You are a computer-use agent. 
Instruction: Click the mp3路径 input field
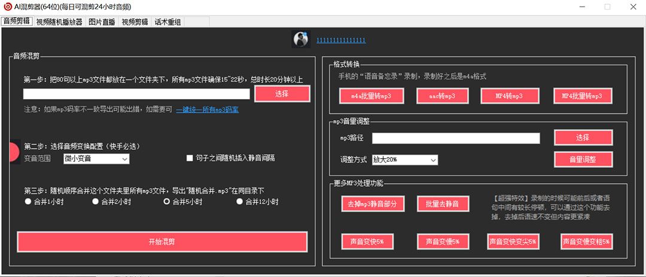pos(455,138)
